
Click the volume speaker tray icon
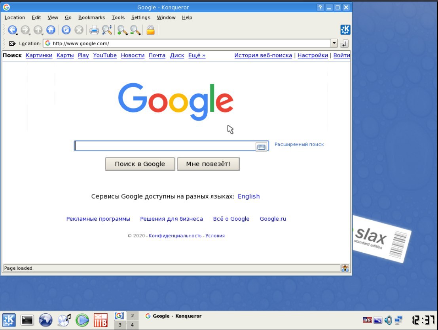[388, 320]
